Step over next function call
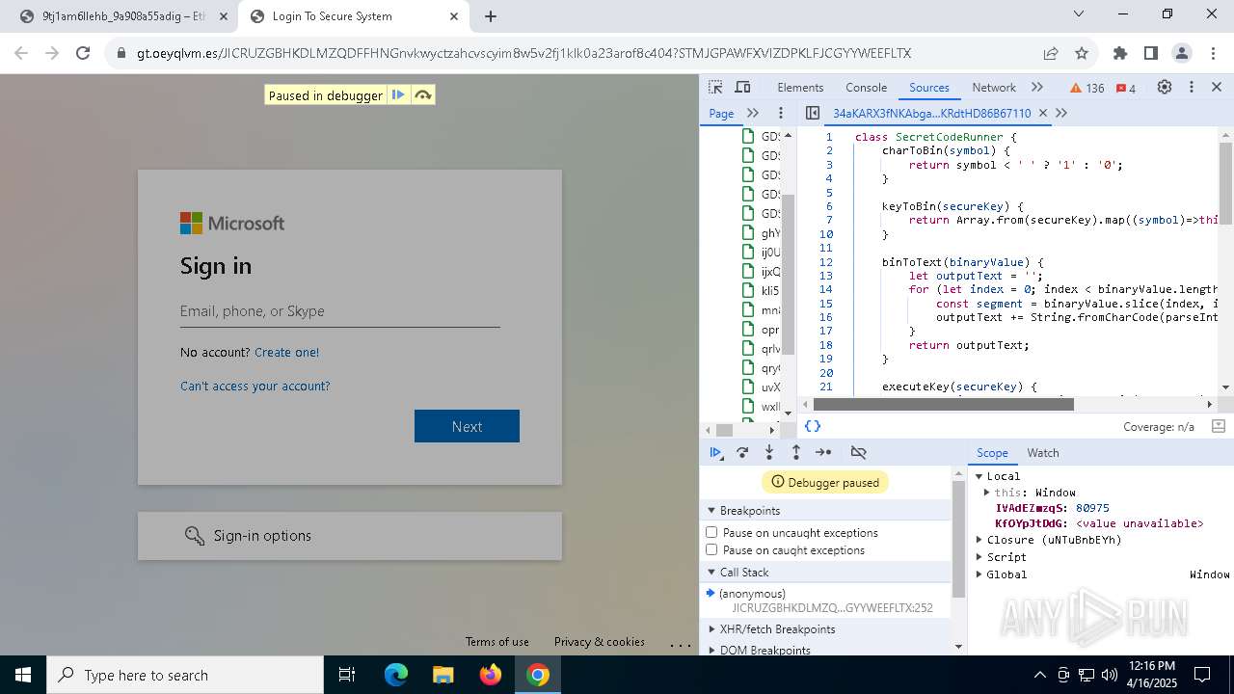Viewport: 1234px width, 694px height. [742, 452]
